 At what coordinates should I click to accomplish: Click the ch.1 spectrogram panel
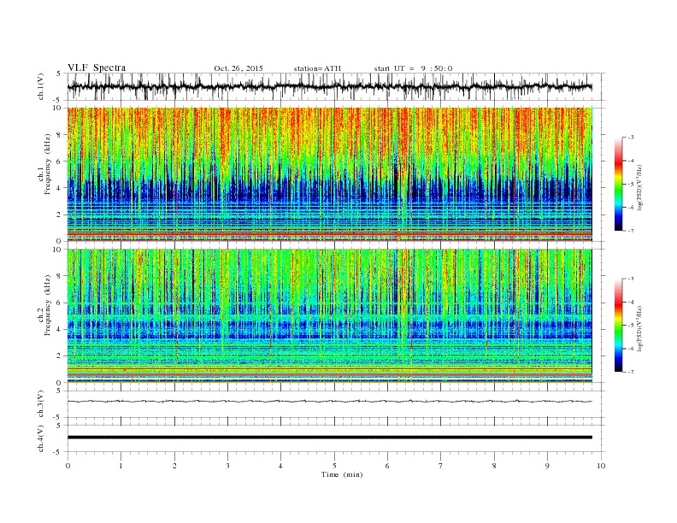(x=329, y=174)
